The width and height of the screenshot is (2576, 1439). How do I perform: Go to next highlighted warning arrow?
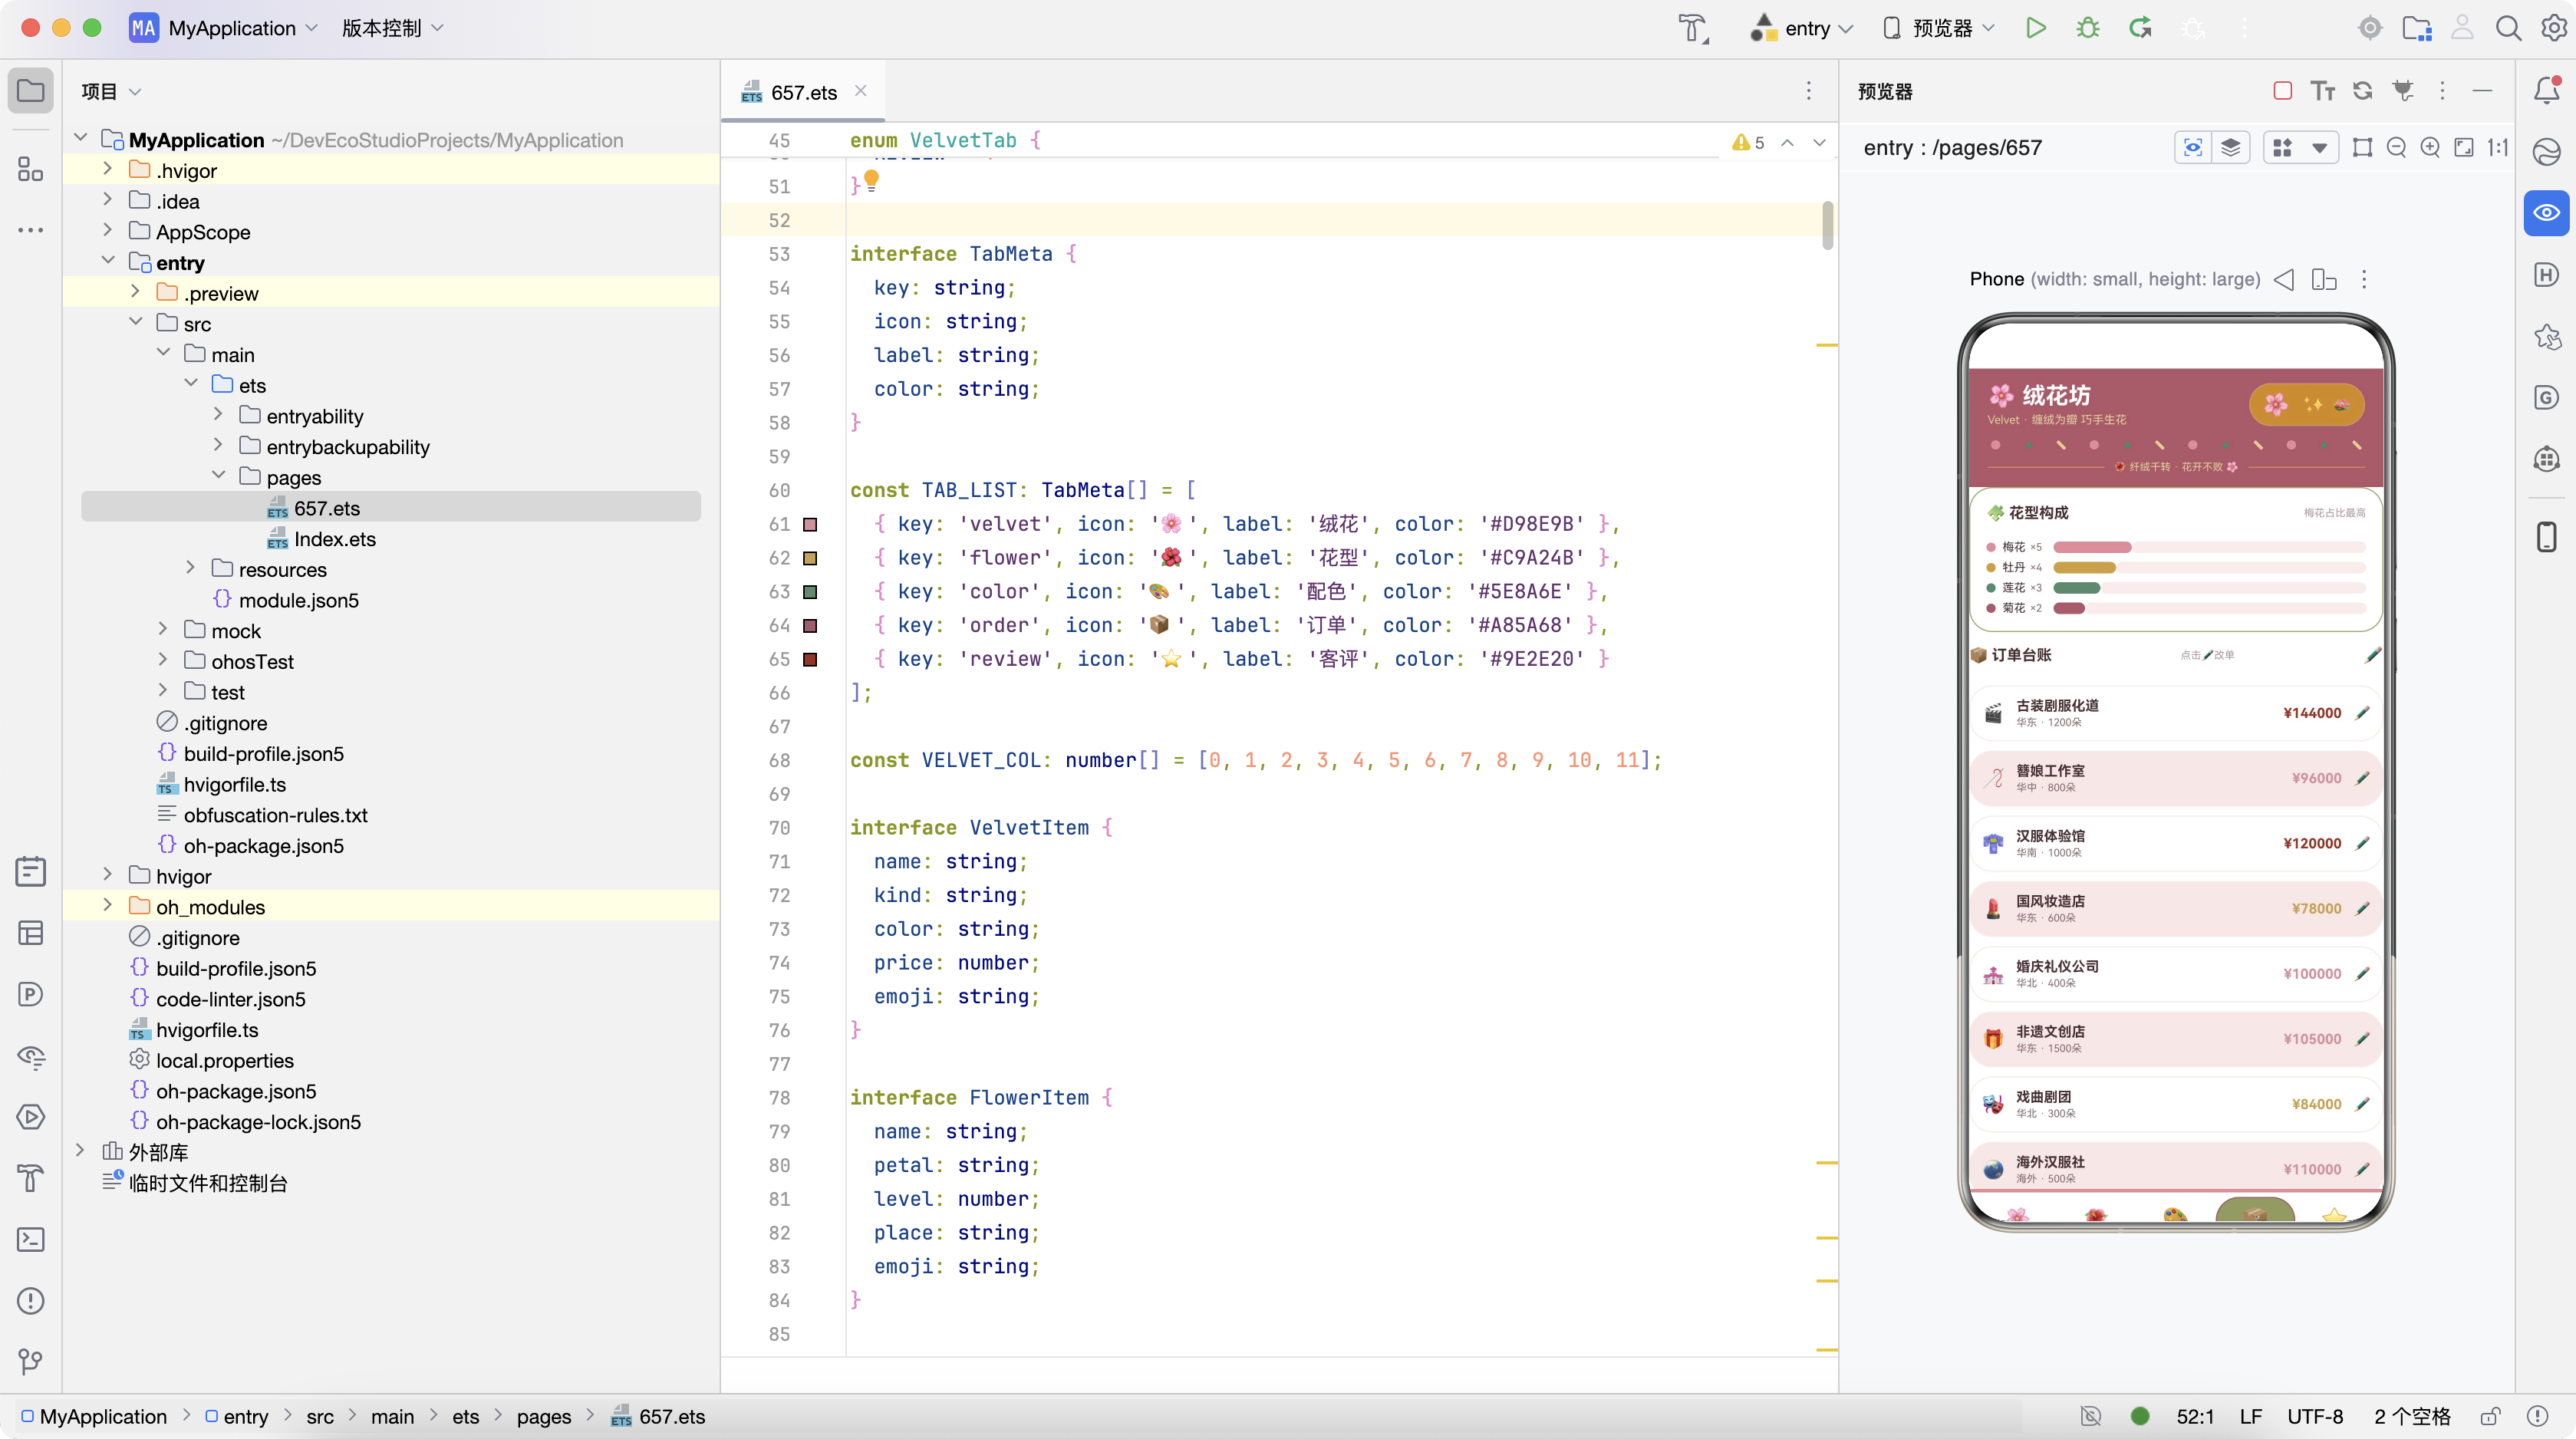[1819, 143]
